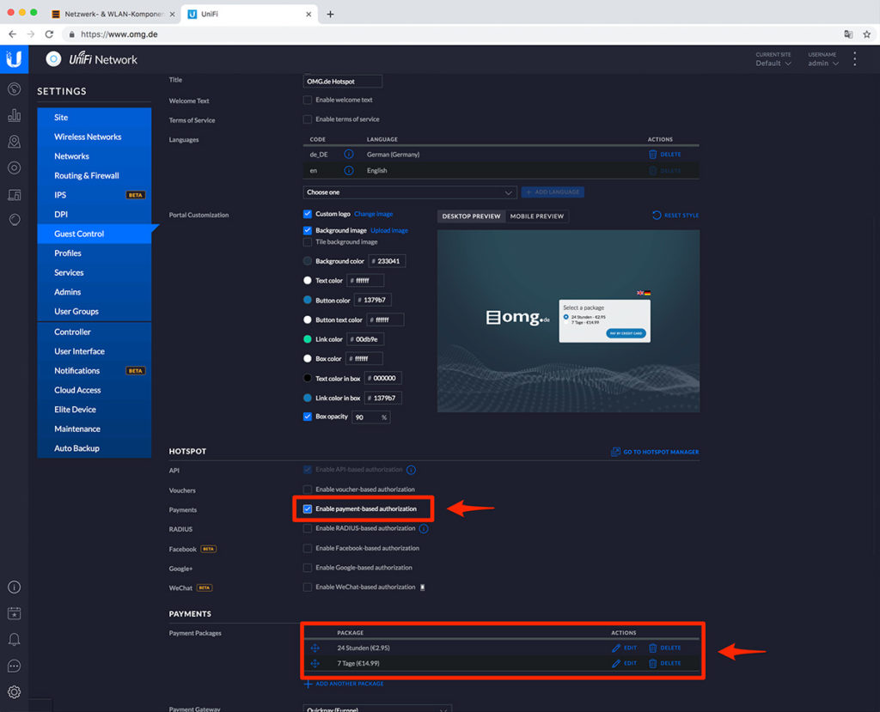Toggle the Custom logo checkbox
Viewport: 880px width, 712px height.
pyautogui.click(x=308, y=214)
